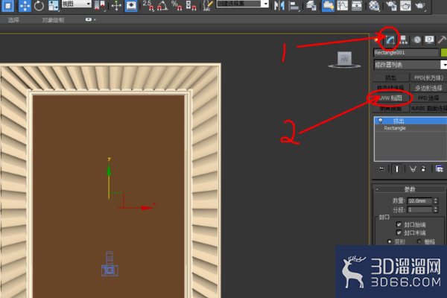Click the 分段 spinner arrows
This screenshot has height=298, width=447.
click(435, 209)
